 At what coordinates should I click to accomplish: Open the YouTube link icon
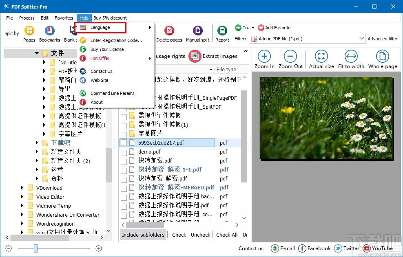[x=366, y=248]
